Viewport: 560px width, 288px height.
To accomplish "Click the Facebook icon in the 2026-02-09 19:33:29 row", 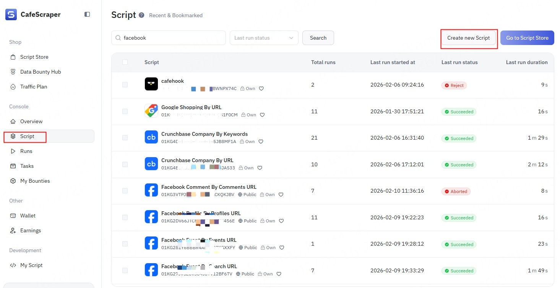I will 151,270.
